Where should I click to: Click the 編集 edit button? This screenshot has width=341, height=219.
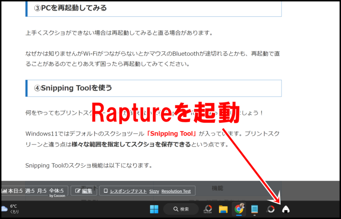(x=83, y=191)
